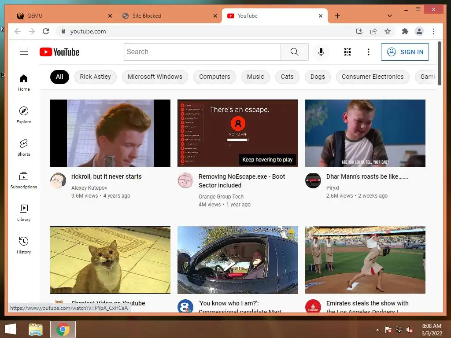The image size is (451, 338).
Task: Go back in Chrome
Action: 18,31
